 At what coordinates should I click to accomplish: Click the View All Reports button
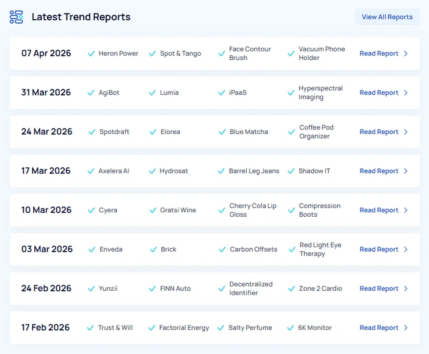387,17
